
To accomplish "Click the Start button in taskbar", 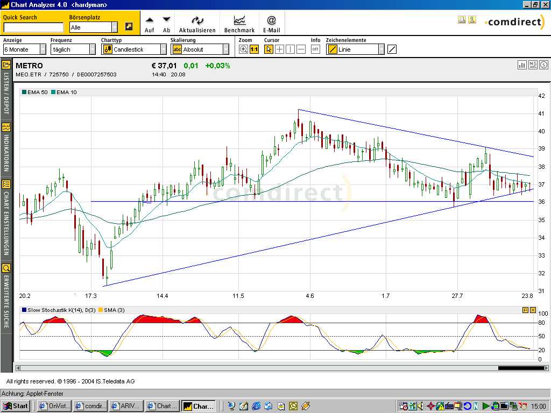I will (x=15, y=406).
